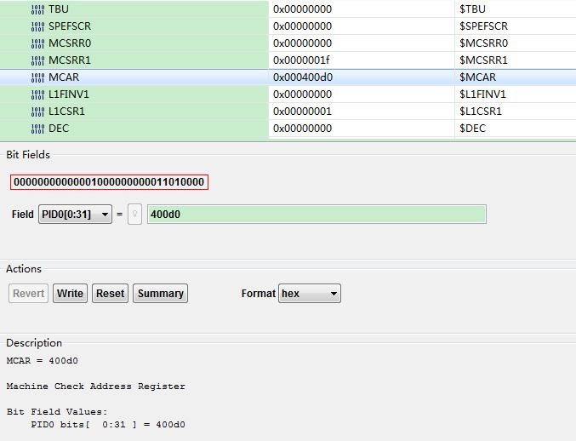
Task: Click the MCAR value 0x000400d0
Action: pos(303,77)
